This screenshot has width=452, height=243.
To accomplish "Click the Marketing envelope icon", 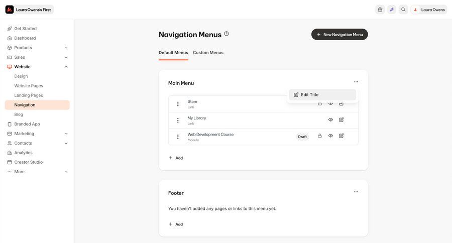I will pos(10,134).
